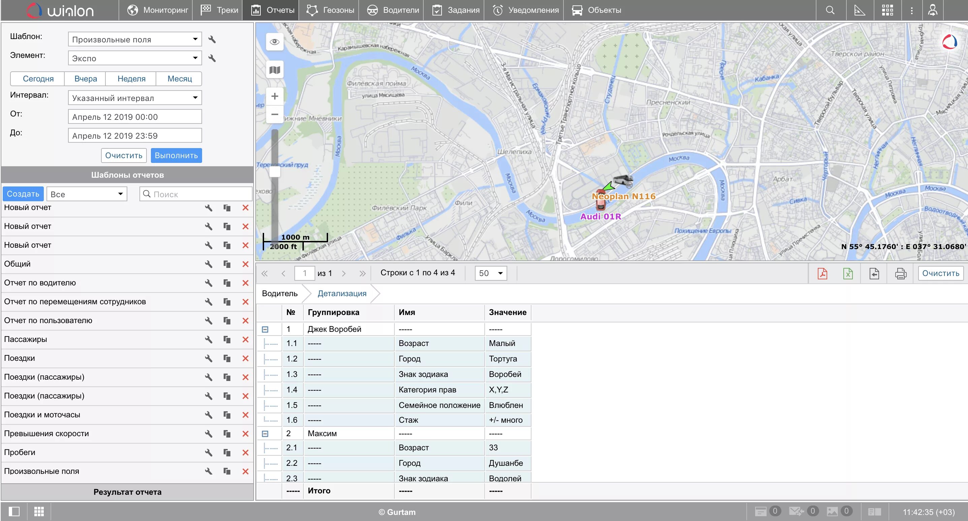Toggle the visible layers eye button

(x=275, y=42)
